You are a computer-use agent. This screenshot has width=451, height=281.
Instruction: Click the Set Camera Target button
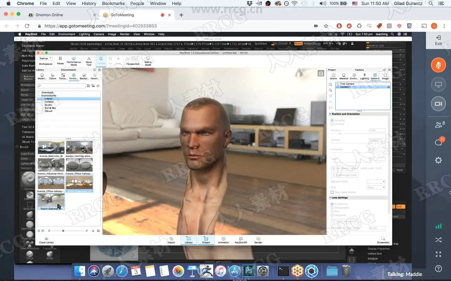point(344,168)
